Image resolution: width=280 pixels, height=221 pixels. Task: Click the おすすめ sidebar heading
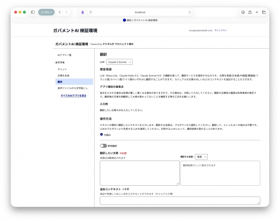[60, 62]
